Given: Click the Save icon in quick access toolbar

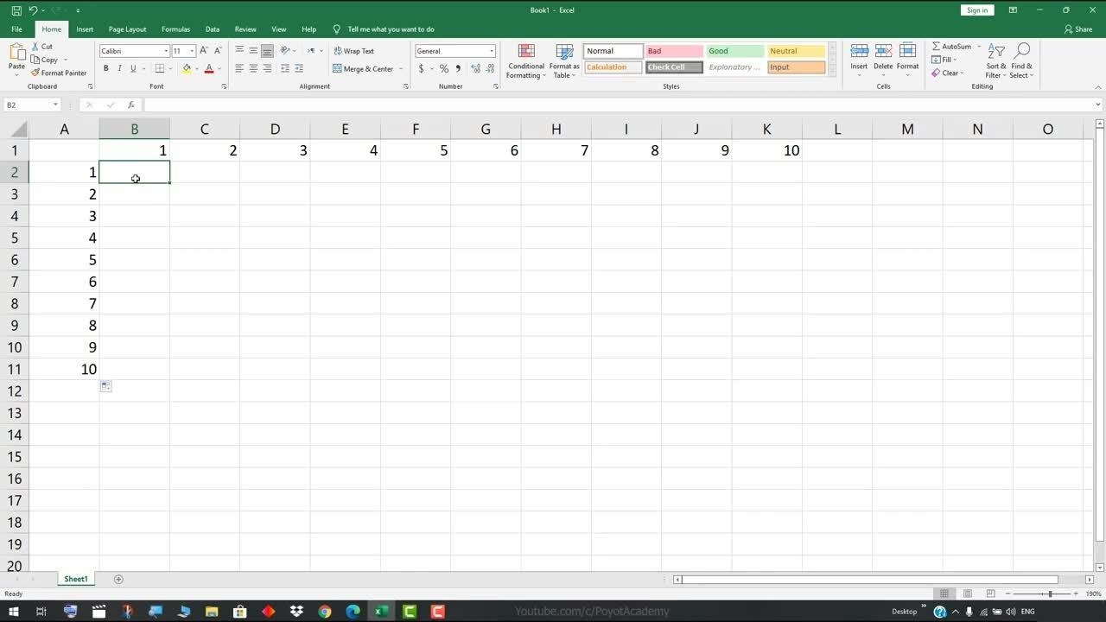Looking at the screenshot, I should (x=16, y=10).
